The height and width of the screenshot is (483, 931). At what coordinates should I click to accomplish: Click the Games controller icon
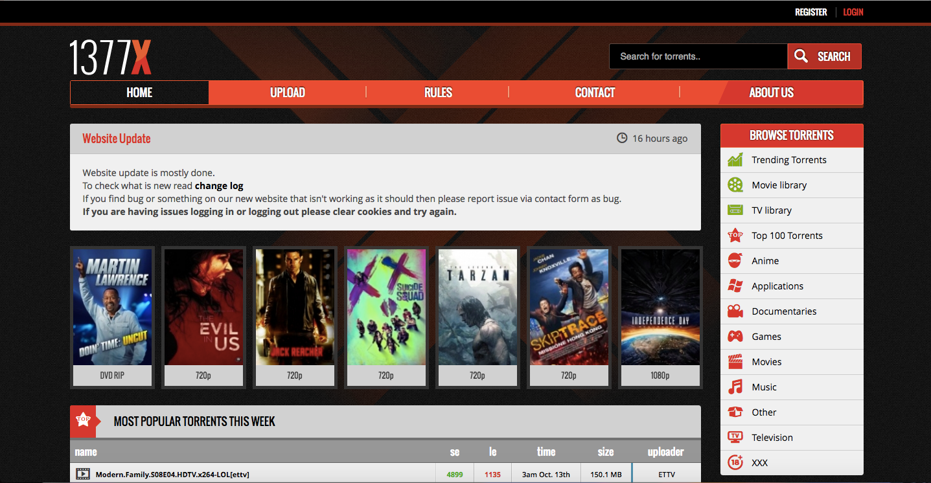[x=735, y=337]
